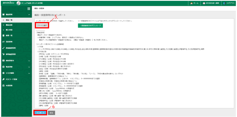Expand the マスタ管理 submenu chevron

[29, 73]
